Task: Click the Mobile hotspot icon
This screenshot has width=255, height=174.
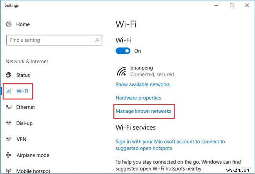Action: point(9,171)
